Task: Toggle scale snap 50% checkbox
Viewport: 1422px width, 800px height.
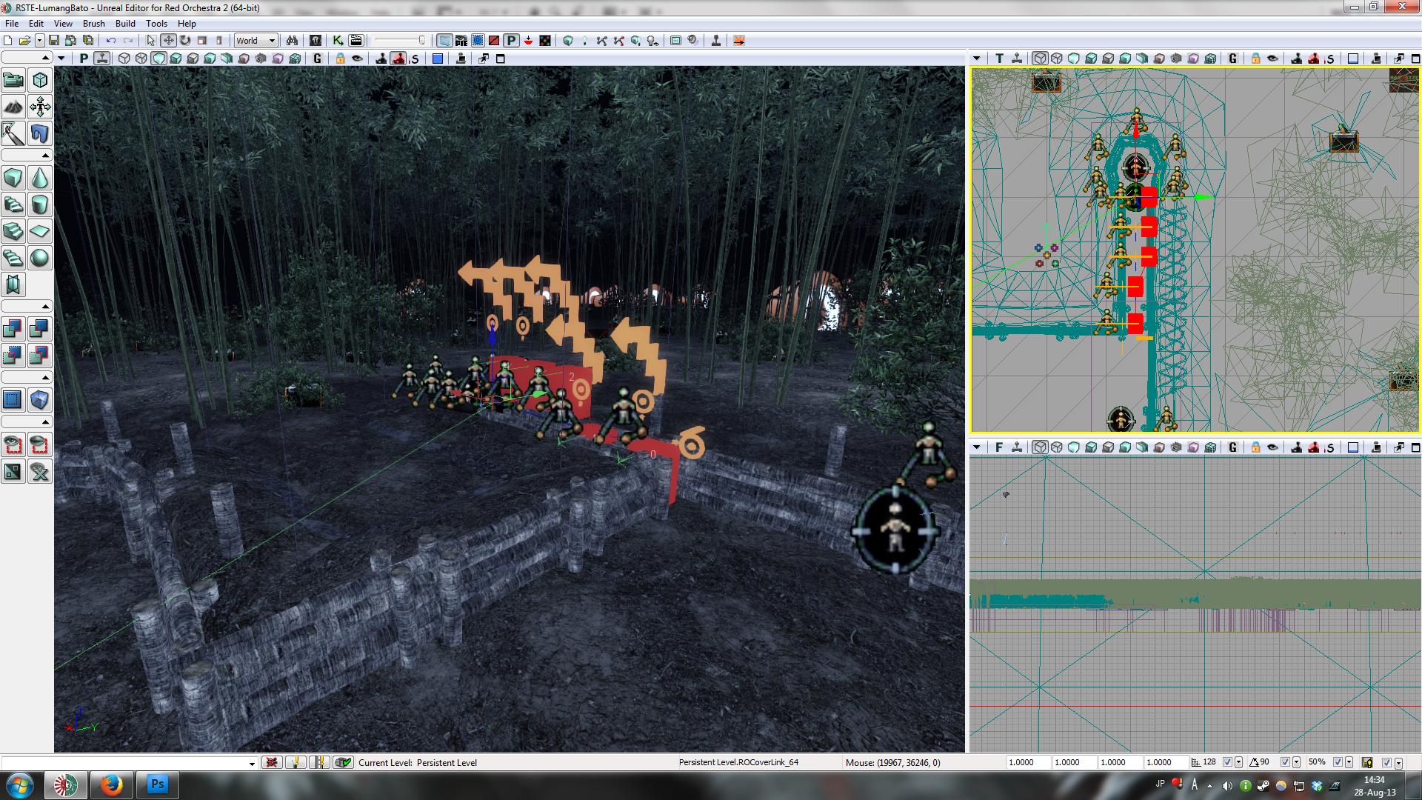Action: coord(1338,762)
